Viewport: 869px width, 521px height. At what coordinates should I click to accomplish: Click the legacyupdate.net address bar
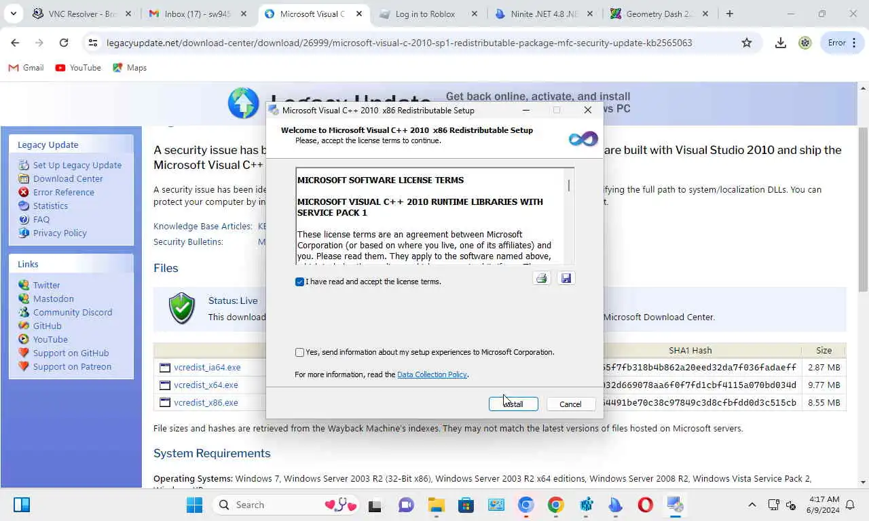[399, 43]
